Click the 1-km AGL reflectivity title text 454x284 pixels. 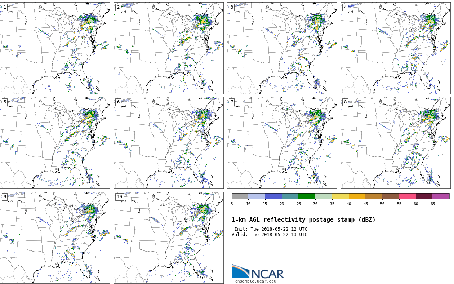click(303, 220)
